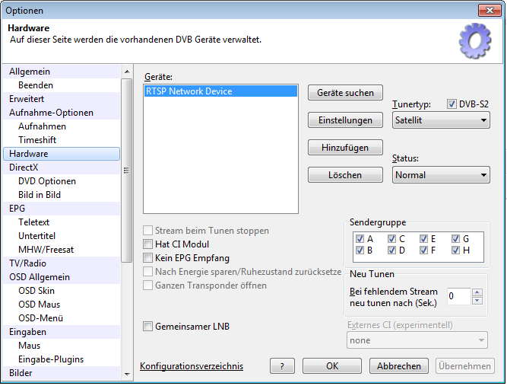Image resolution: width=507 pixels, height=386 pixels.
Task: Enable the DVB-S2 checkbox
Action: pos(452,104)
